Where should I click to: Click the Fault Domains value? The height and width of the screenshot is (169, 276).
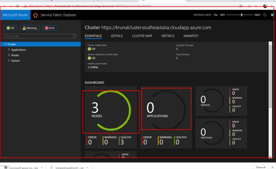(177, 58)
